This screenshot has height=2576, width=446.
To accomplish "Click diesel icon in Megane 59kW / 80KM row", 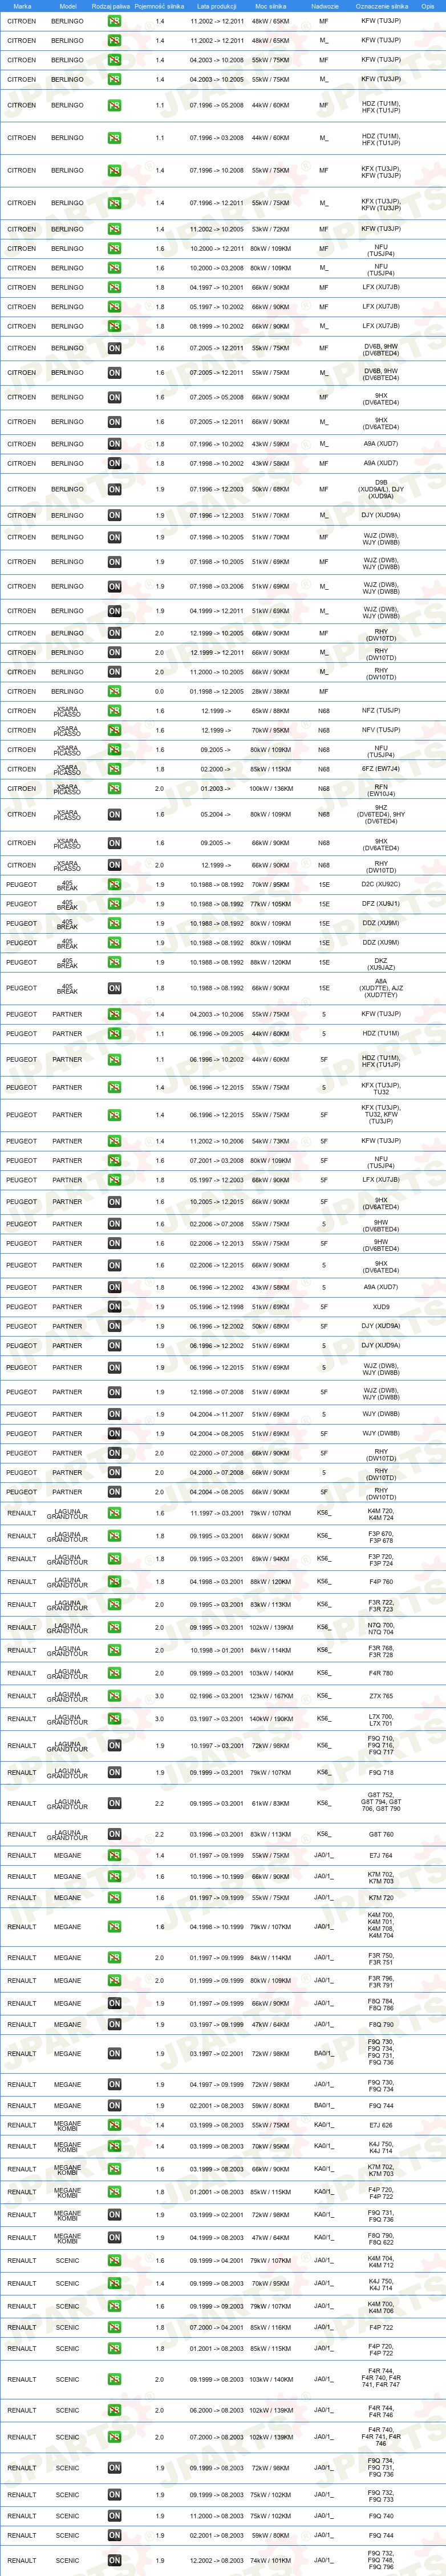I will (115, 2106).
